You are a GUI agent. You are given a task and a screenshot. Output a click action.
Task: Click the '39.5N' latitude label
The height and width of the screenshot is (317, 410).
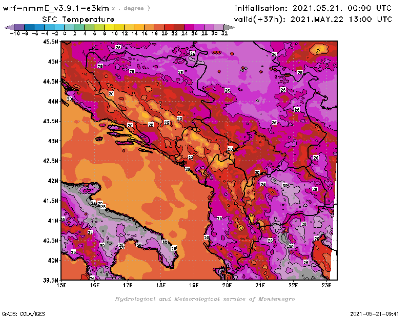point(50,281)
